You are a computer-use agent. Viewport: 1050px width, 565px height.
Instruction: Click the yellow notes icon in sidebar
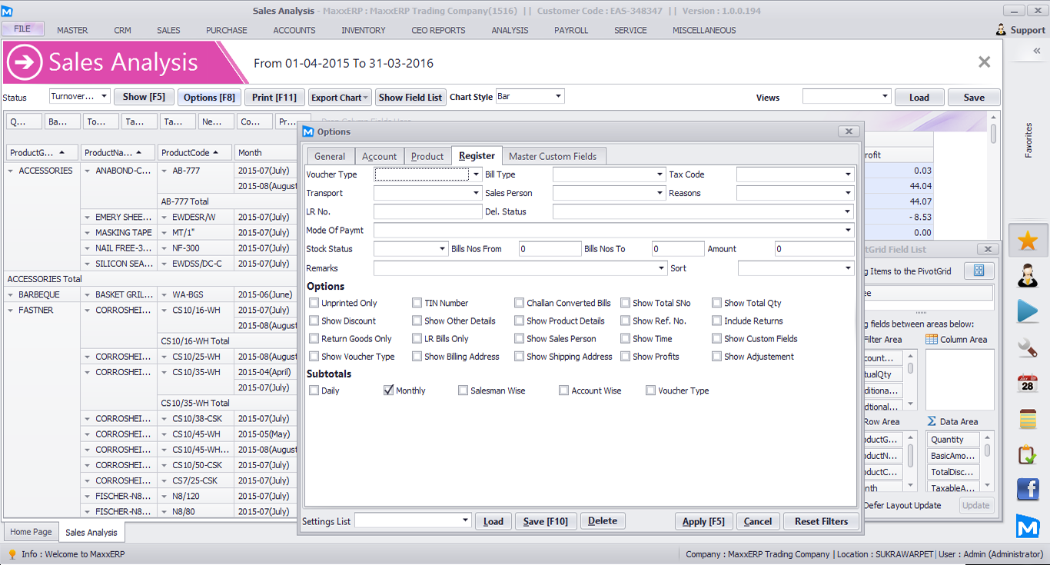pyautogui.click(x=1028, y=419)
